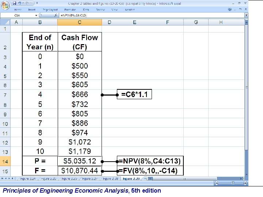Image resolution: width=263 pixels, height=197 pixels.
Task: Select column G header
Action: pyautogui.click(x=196, y=22)
